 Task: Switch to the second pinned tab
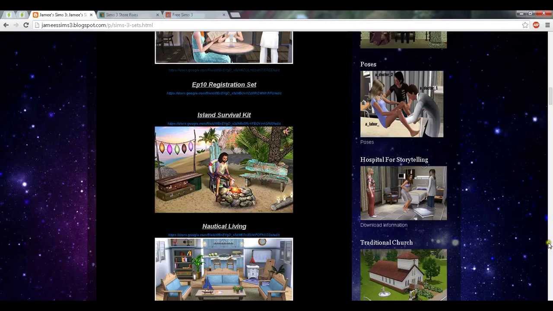pos(22,15)
